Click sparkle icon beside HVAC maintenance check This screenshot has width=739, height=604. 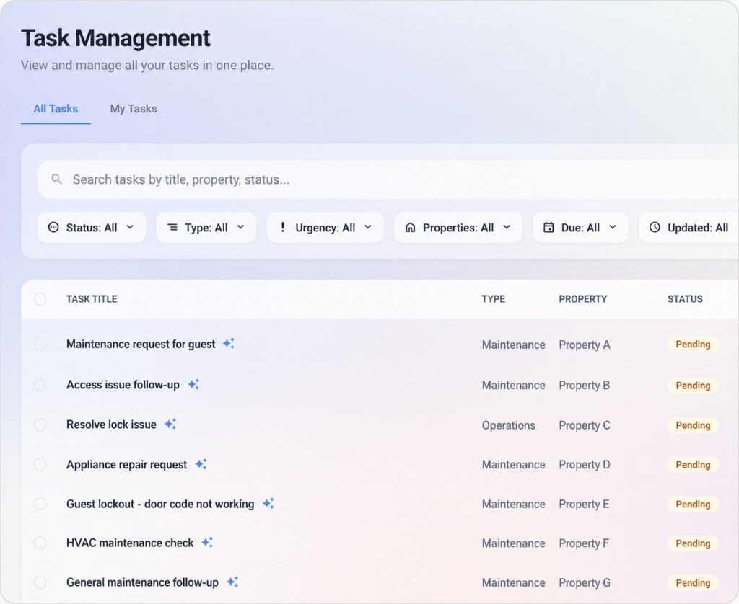click(207, 543)
